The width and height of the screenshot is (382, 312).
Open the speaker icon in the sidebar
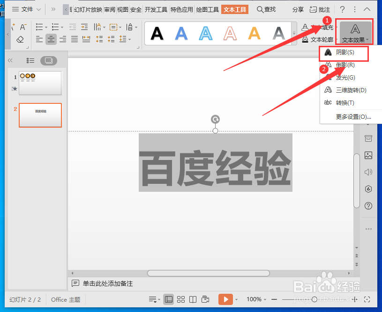368,172
